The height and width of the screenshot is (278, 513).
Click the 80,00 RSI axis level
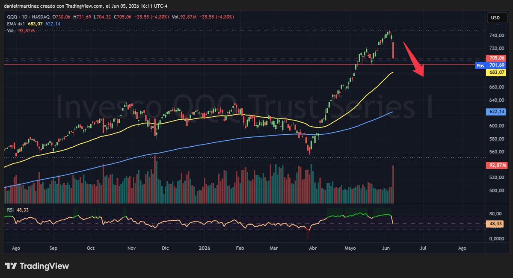495,213
